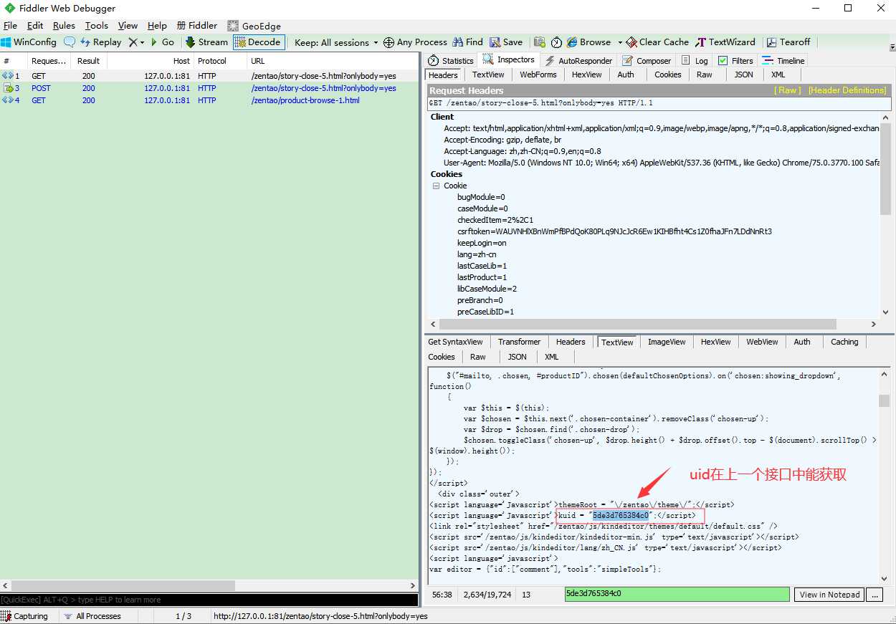Image resolution: width=896 pixels, height=624 pixels.
Task: Select session 3 POST row
Action: (209, 88)
